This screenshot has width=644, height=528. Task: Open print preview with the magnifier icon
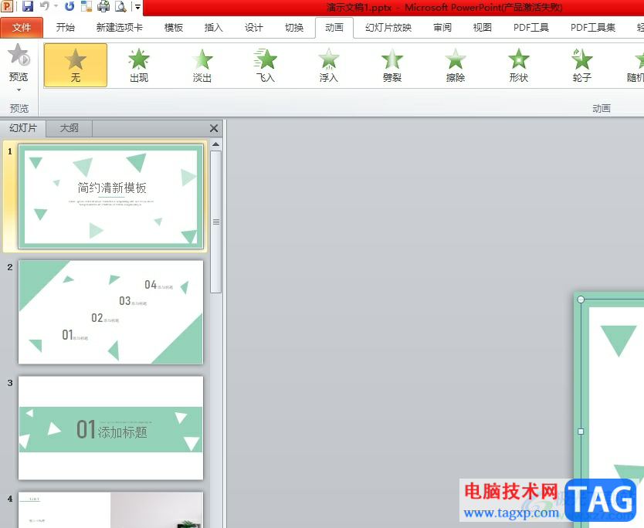click(x=120, y=6)
